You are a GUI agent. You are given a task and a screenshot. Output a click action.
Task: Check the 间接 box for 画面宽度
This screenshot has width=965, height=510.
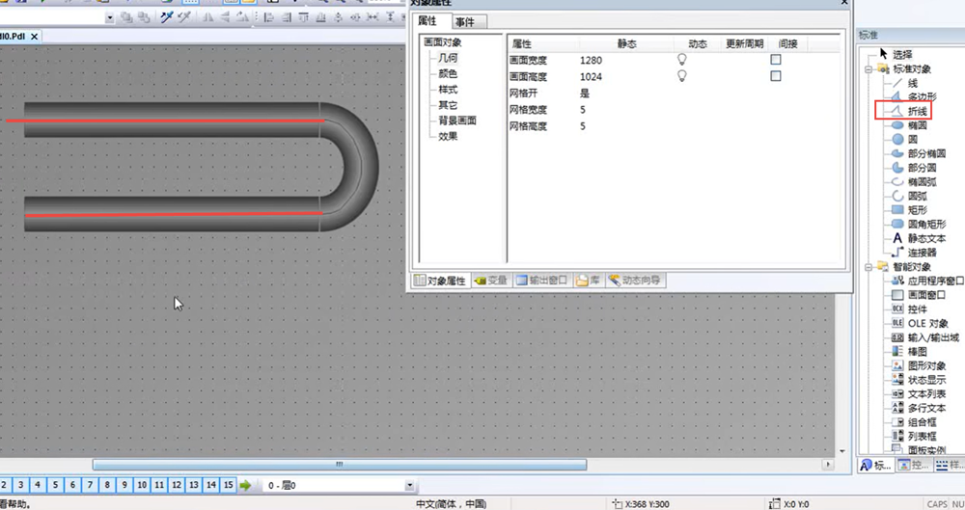[x=775, y=60]
